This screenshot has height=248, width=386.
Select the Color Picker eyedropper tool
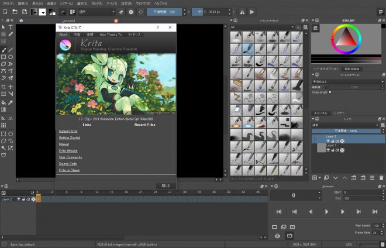11,102
